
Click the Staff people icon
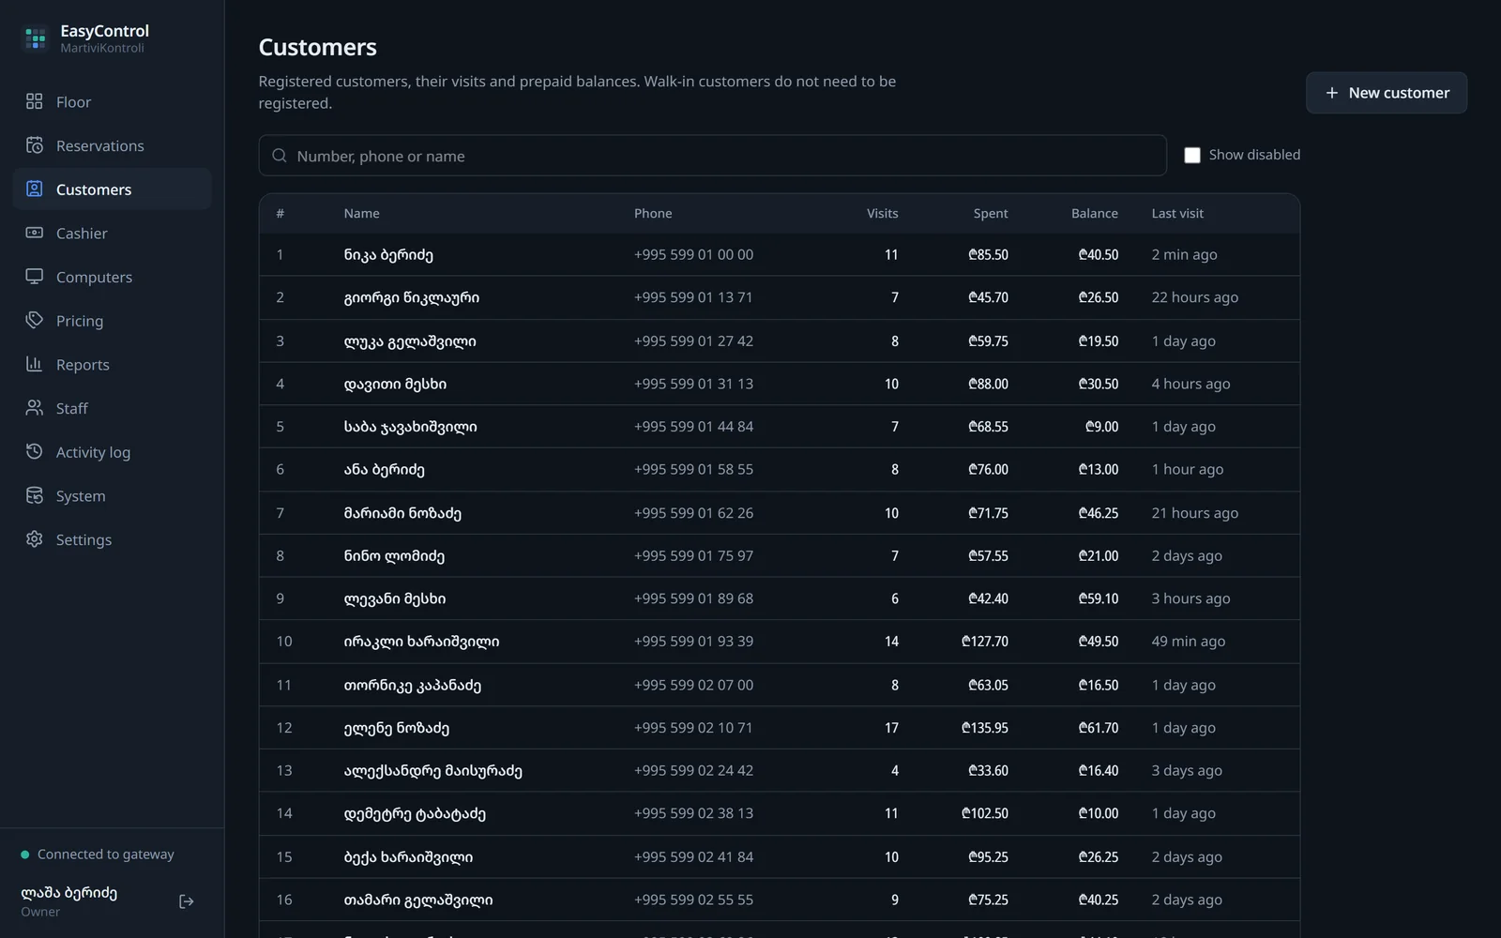click(35, 408)
